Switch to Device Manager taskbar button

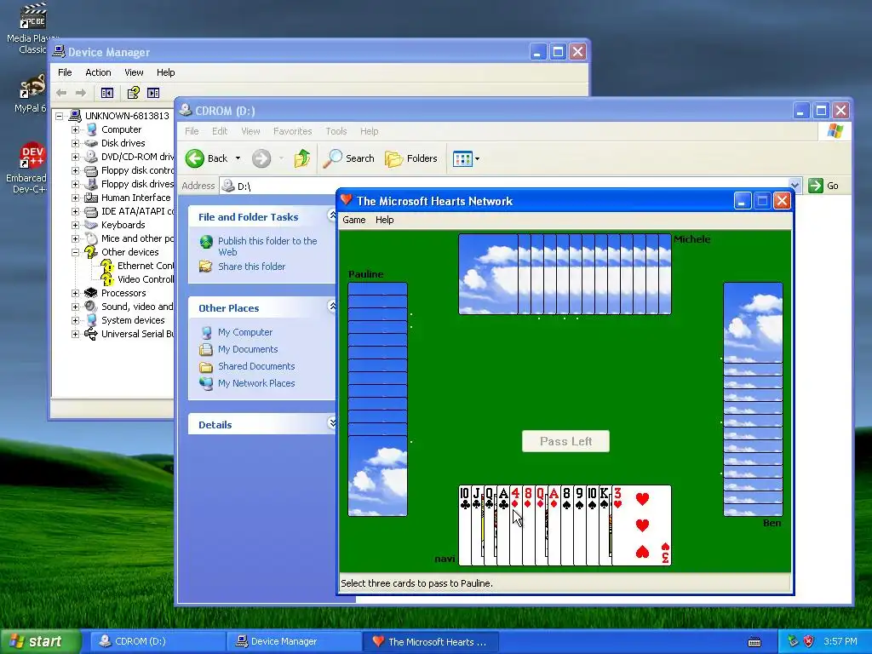[294, 641]
